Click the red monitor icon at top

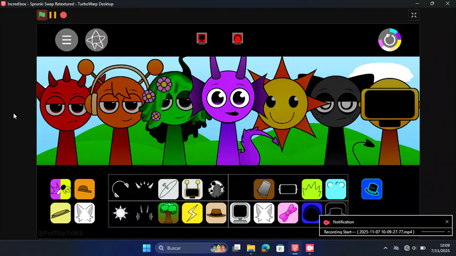coord(202,38)
